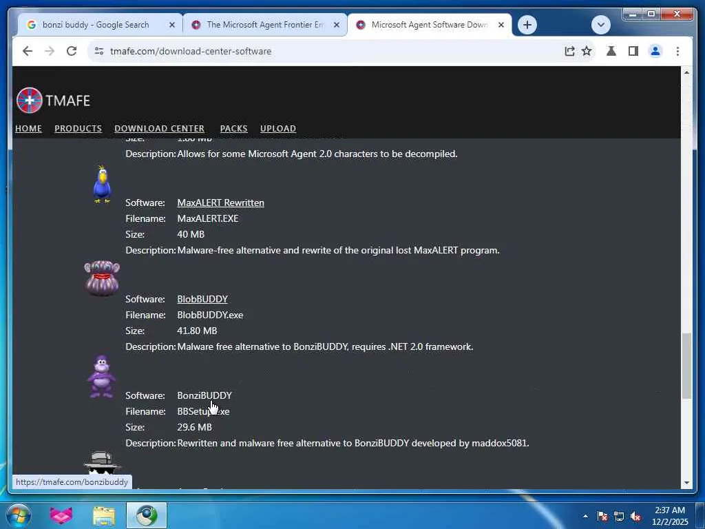Image resolution: width=705 pixels, height=529 pixels.
Task: Click the hat character image at bottom
Action: [x=102, y=464]
